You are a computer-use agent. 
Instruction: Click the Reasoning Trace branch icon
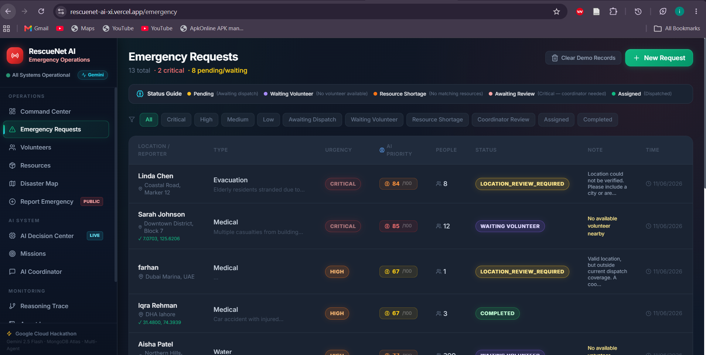[12, 306]
